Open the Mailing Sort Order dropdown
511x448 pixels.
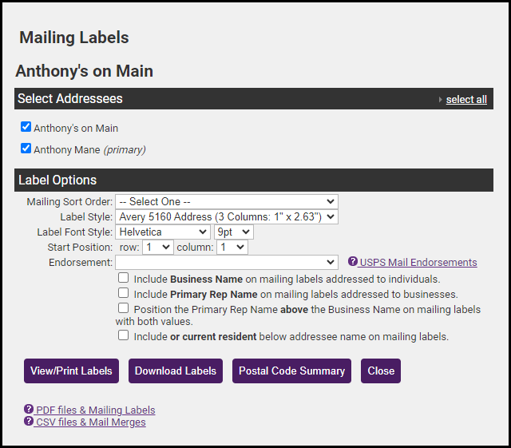[x=227, y=202]
